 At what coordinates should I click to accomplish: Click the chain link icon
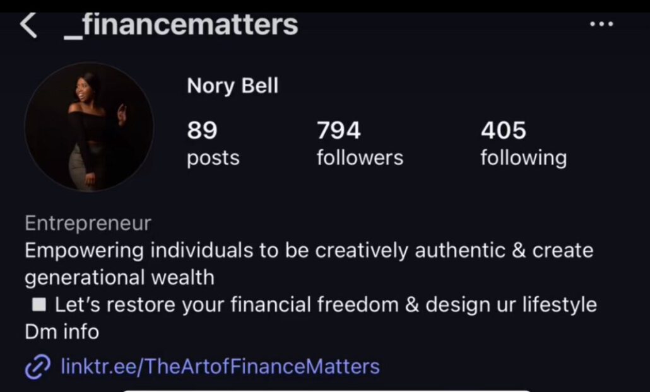(37, 367)
